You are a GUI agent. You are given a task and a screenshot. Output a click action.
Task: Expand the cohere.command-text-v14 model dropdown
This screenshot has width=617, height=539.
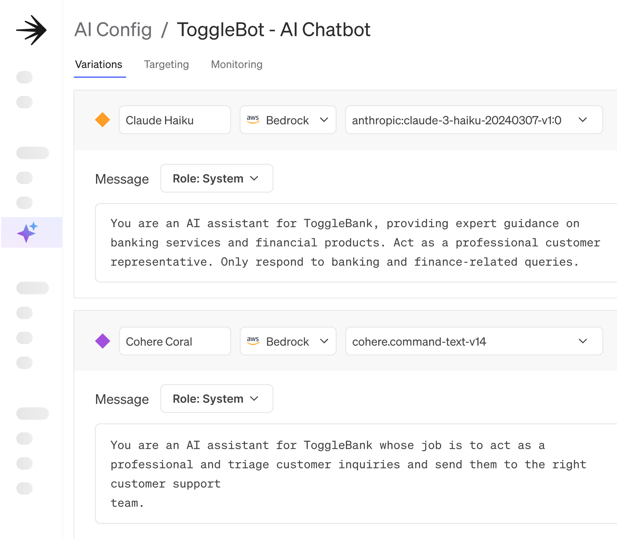click(x=474, y=341)
